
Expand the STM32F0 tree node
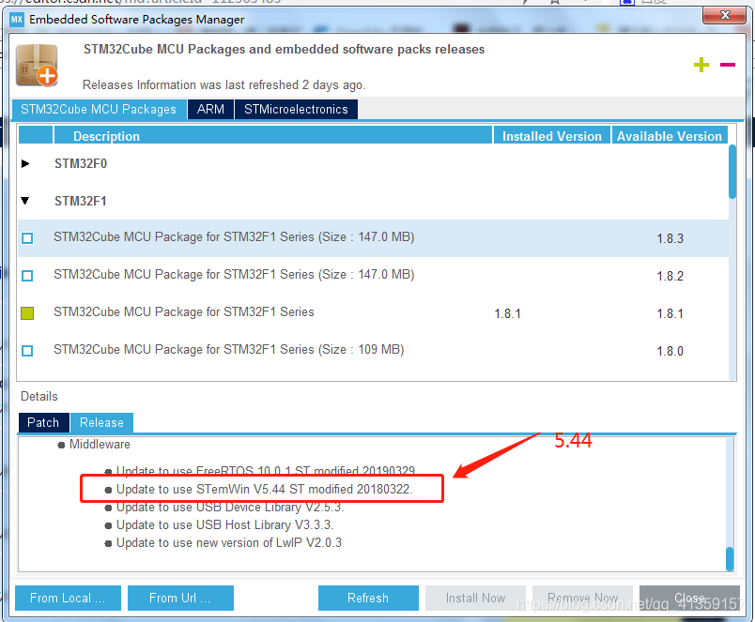[25, 163]
